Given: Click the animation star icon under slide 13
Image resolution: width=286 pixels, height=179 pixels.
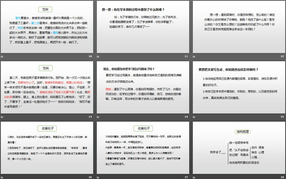Looking at the screenshot, I should click(x=3, y=117).
